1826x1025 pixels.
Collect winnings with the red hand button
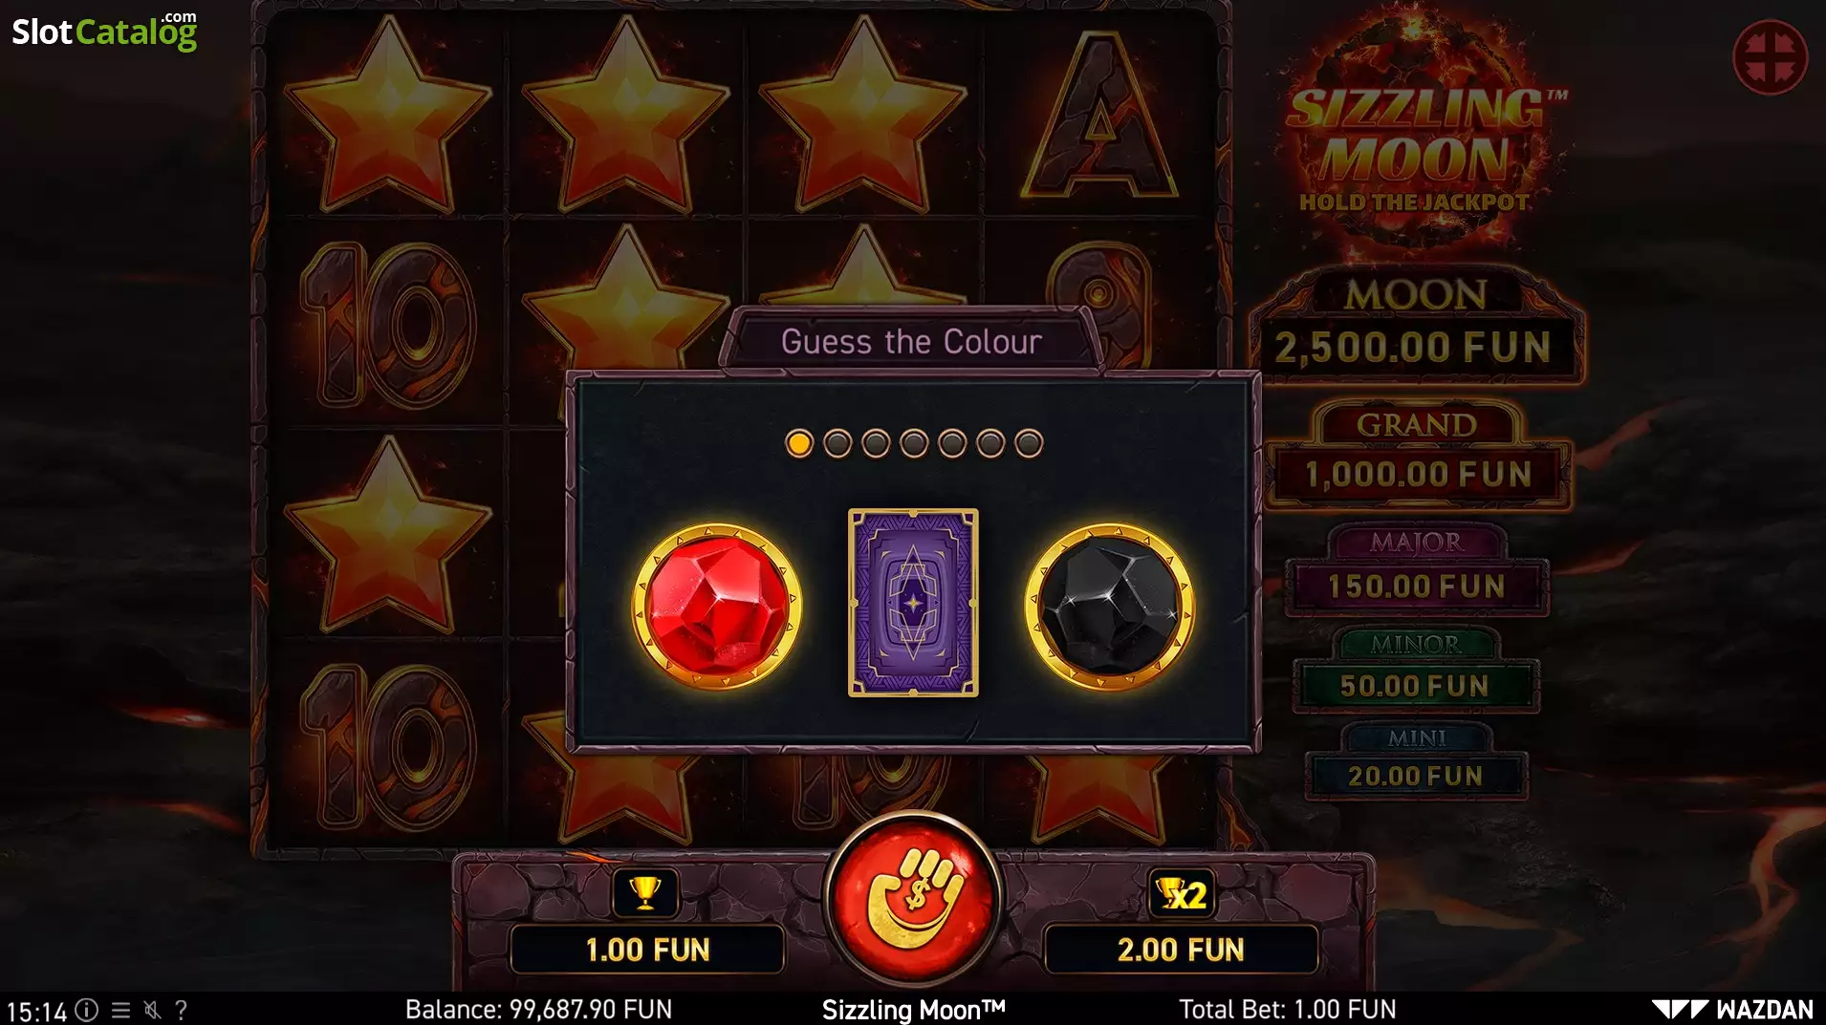point(913,899)
